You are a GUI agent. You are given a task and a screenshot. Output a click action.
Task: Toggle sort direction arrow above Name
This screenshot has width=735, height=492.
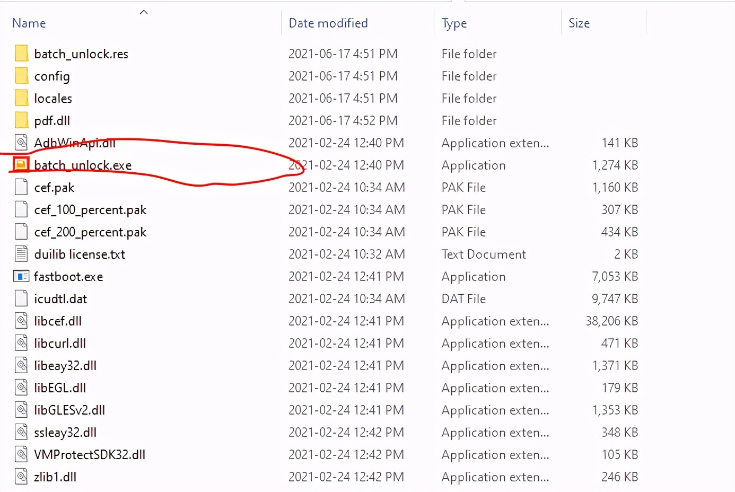point(144,12)
